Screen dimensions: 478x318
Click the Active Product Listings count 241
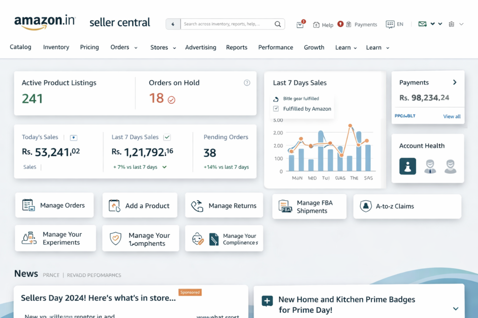tap(32, 99)
